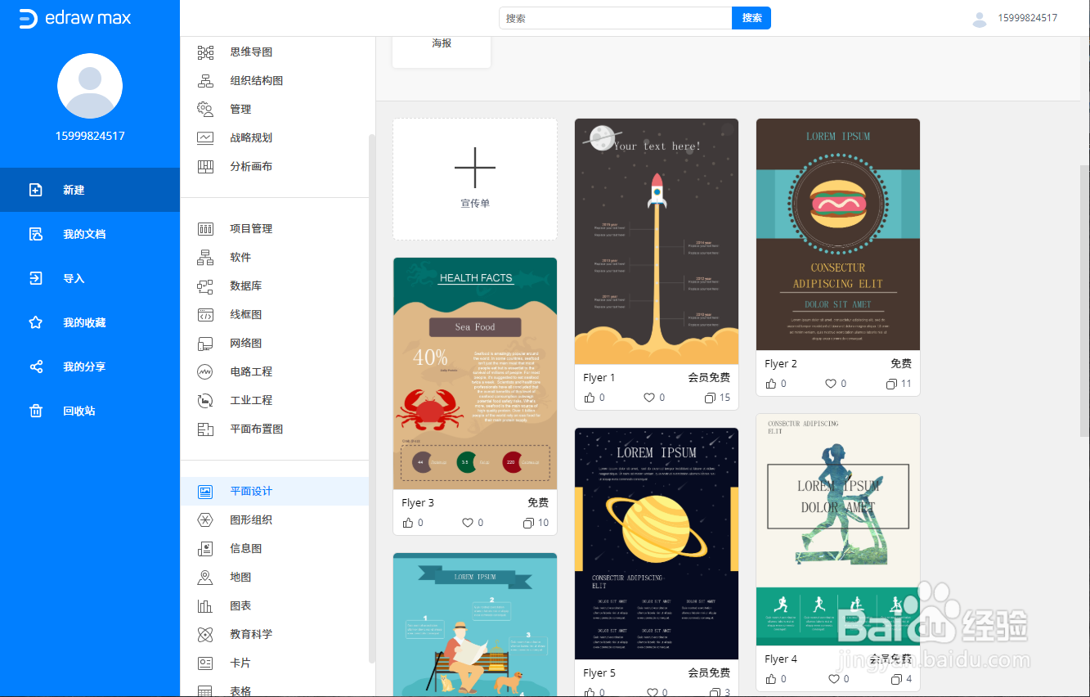This screenshot has height=697, width=1090.
Task: Select the 卡片 category
Action: [275, 663]
